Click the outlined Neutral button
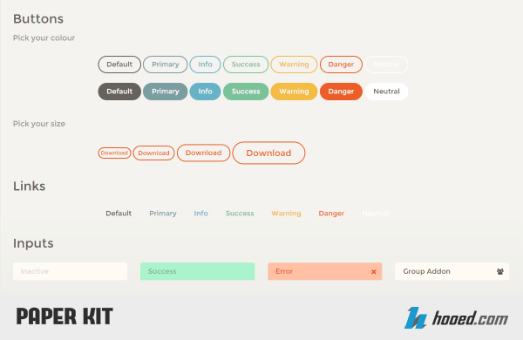523x340 pixels. [x=386, y=65]
